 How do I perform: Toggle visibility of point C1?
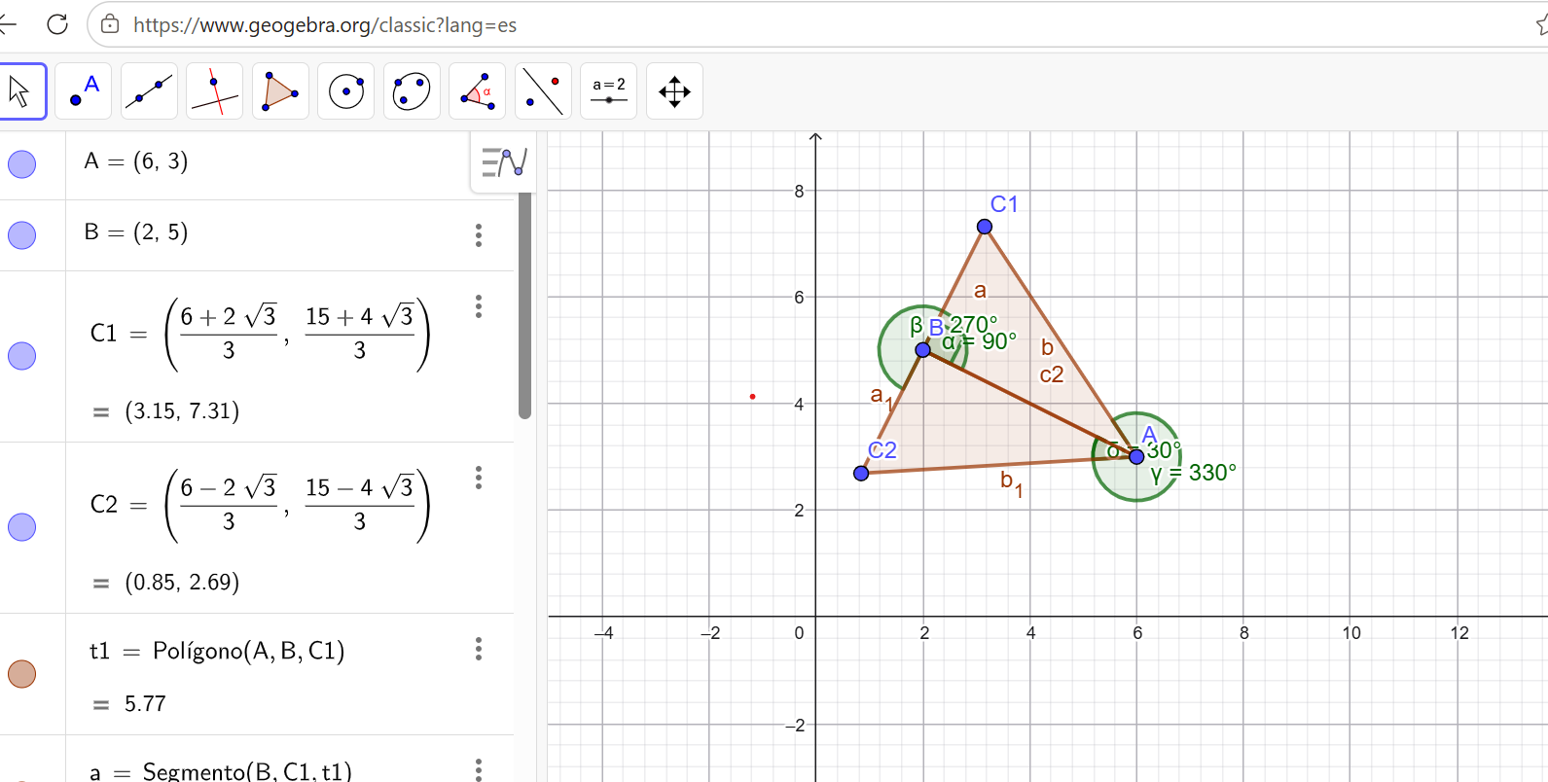click(21, 356)
